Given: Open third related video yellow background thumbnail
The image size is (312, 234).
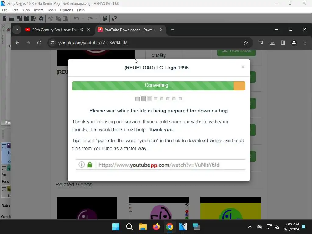Looking at the screenshot, I should (231, 208).
